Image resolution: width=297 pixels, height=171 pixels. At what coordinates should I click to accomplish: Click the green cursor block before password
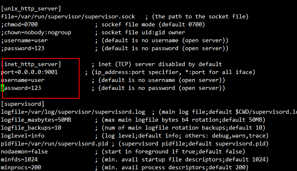pos(3,88)
